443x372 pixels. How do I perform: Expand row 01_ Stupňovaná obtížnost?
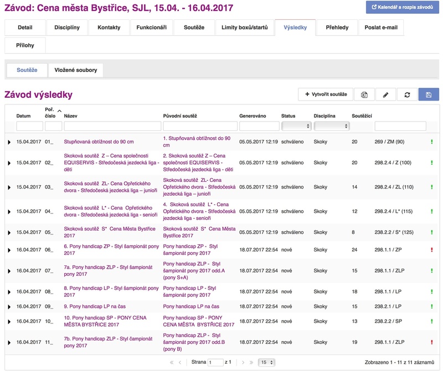click(x=9, y=142)
